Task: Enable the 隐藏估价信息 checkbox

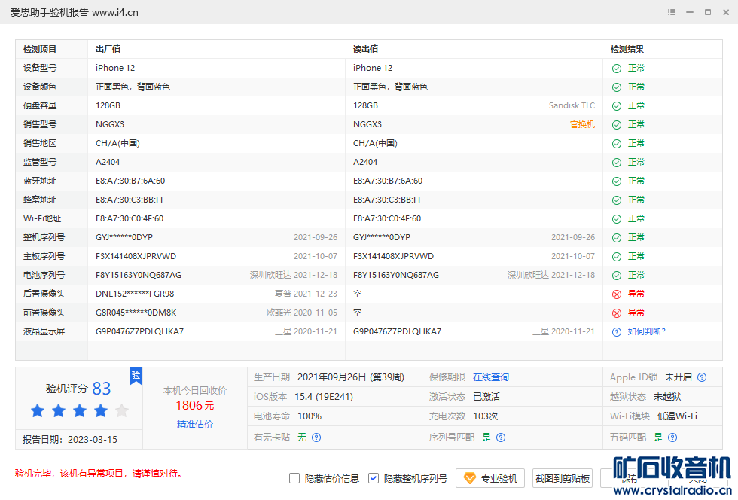Action: coord(294,478)
